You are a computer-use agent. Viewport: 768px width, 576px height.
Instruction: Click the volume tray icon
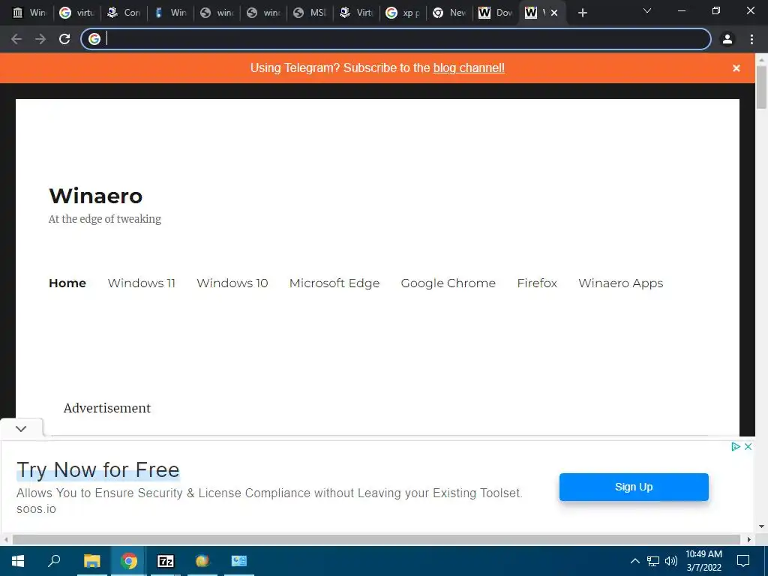(671, 561)
